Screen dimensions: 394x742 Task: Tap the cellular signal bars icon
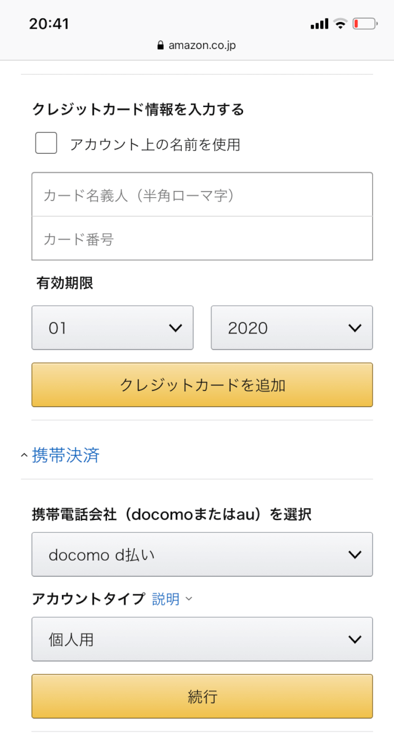click(x=319, y=24)
